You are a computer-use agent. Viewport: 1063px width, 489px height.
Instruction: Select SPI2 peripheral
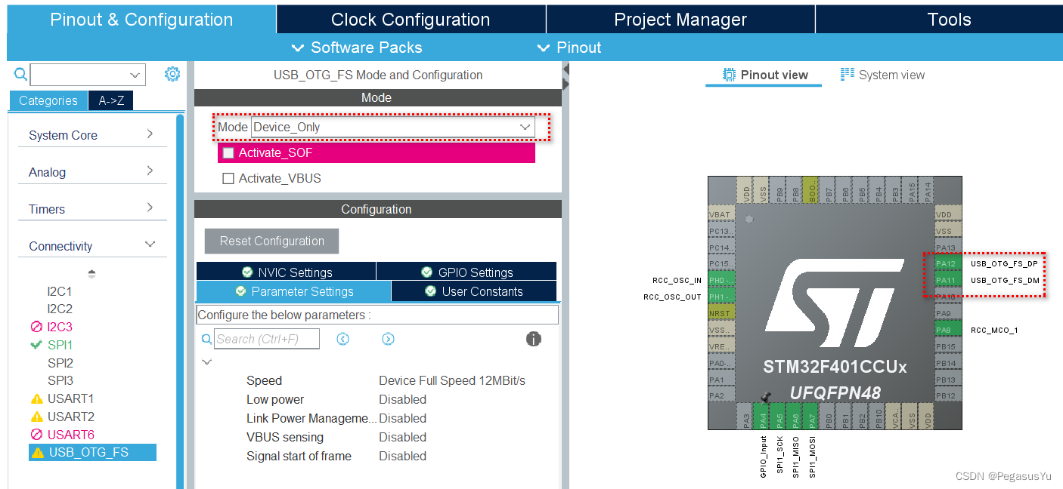[60, 363]
